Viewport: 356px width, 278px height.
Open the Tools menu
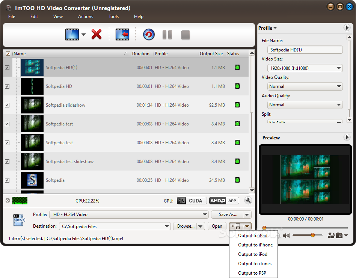113,17
